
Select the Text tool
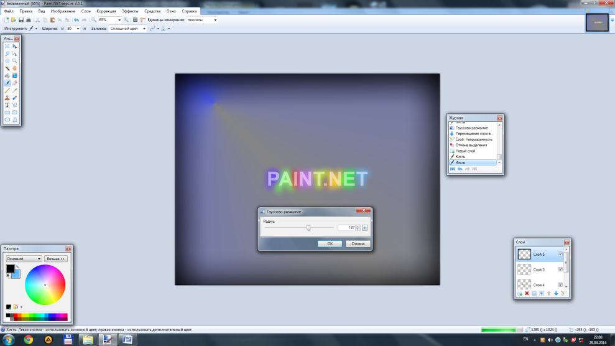(7, 105)
